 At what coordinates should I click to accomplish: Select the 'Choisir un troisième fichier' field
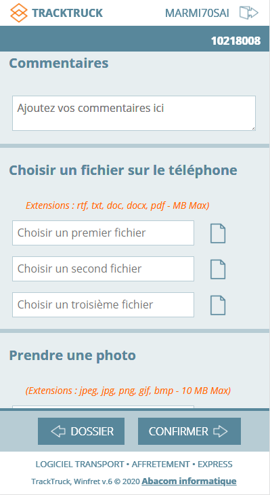click(103, 305)
